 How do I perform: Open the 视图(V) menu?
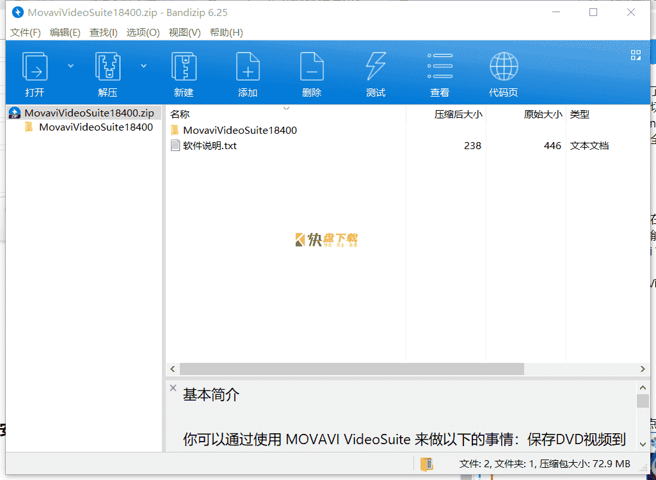tap(184, 32)
